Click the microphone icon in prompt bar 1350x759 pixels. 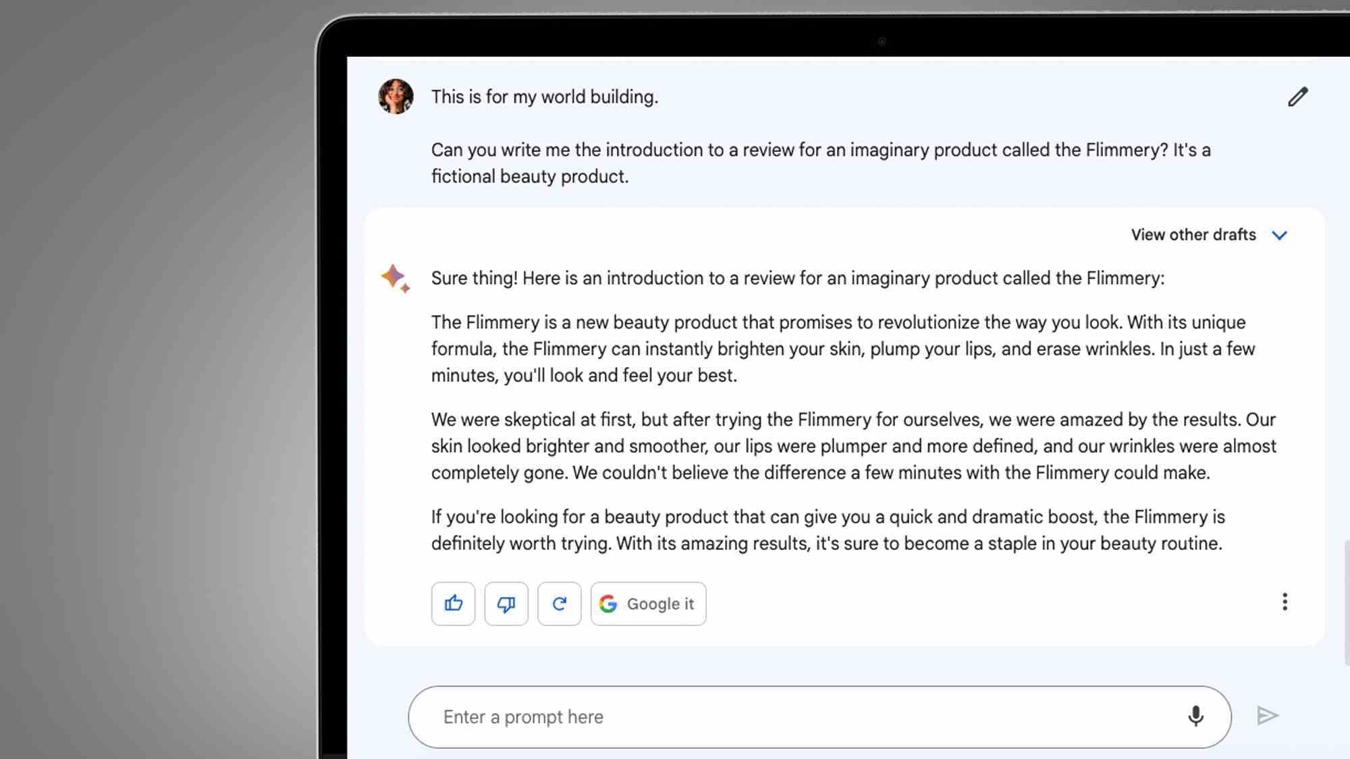coord(1196,716)
